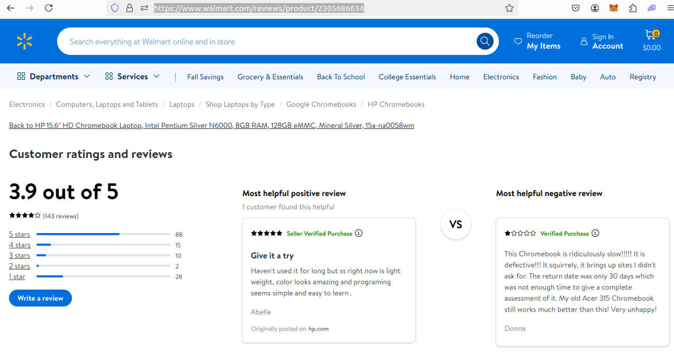
Task: Click the Google Chromebooks breadcrumb
Action: click(321, 104)
